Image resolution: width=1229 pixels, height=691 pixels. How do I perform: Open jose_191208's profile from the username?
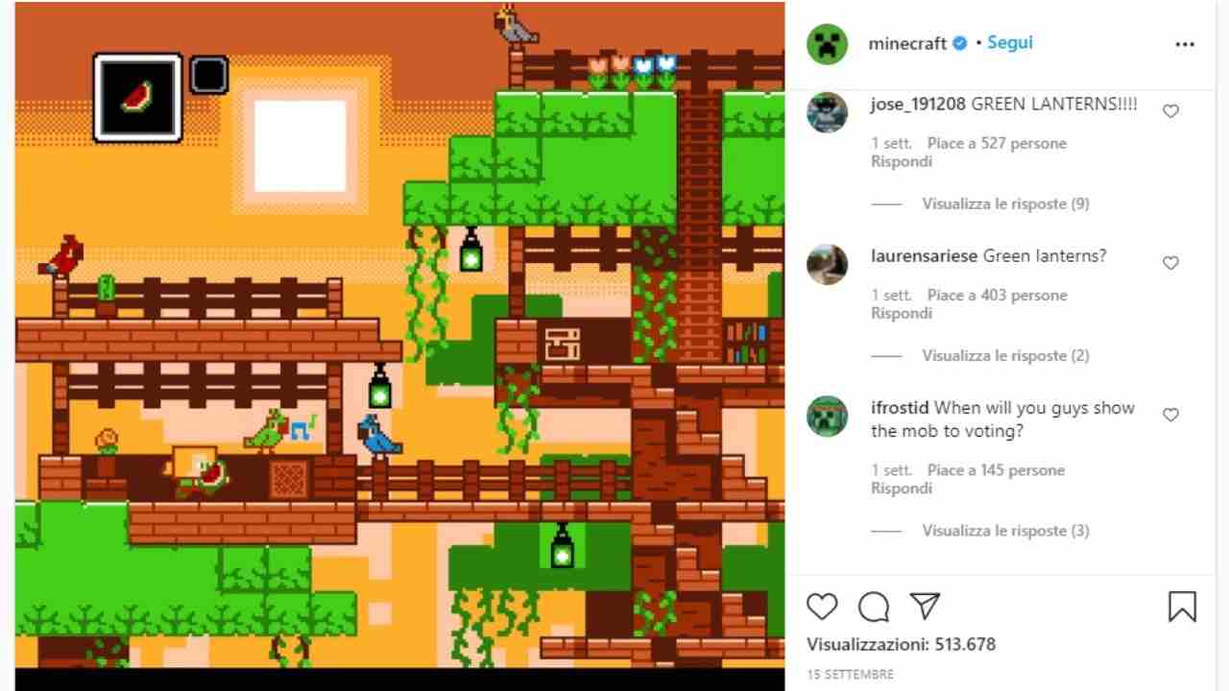[x=918, y=105]
